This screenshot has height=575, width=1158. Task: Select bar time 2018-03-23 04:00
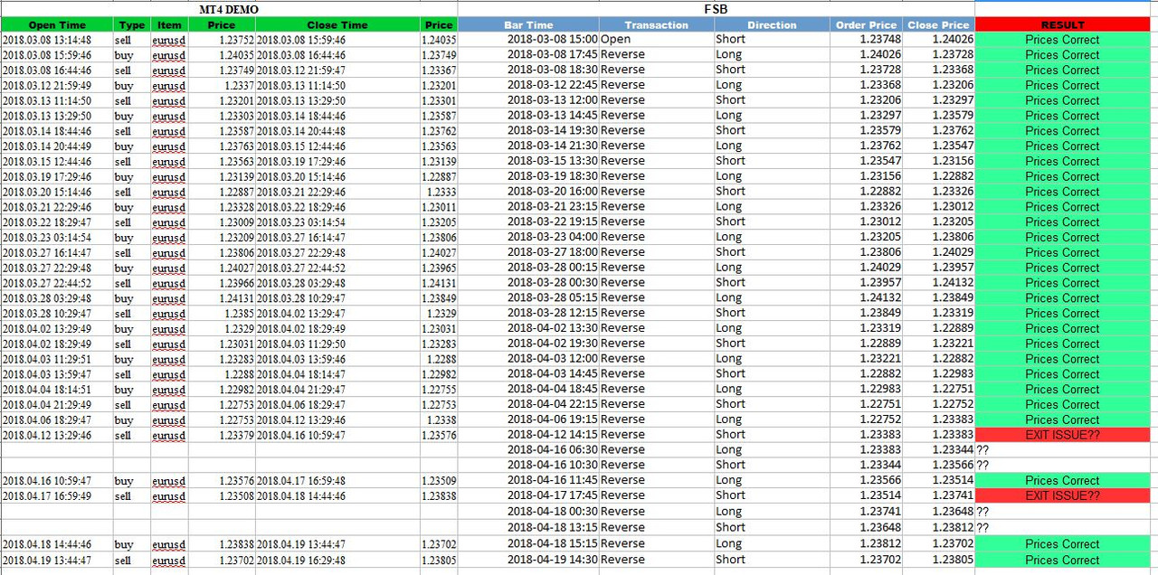(553, 237)
